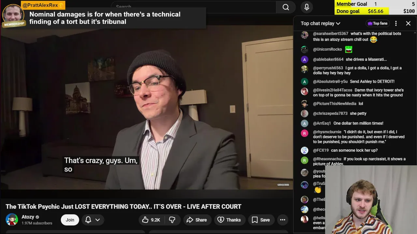Click the Member Goal overlay bar

click(375, 4)
